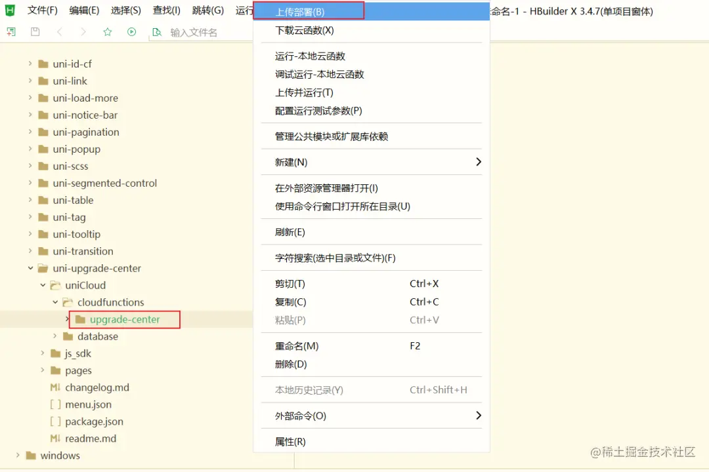Open the 编辑(E) menu
Viewport: 709px width, 472px height.
click(x=84, y=10)
